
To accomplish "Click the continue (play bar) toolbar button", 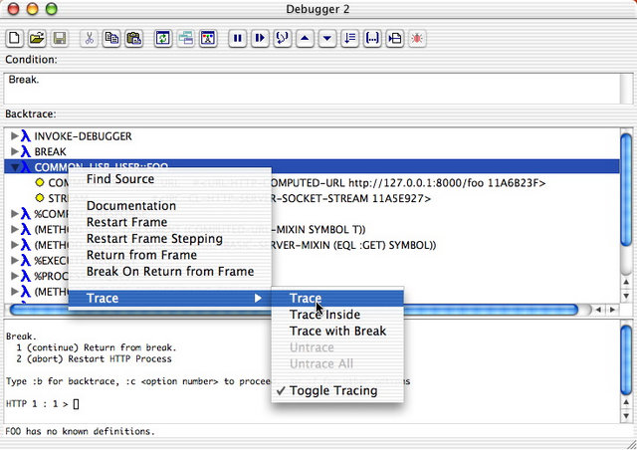I will pos(260,39).
